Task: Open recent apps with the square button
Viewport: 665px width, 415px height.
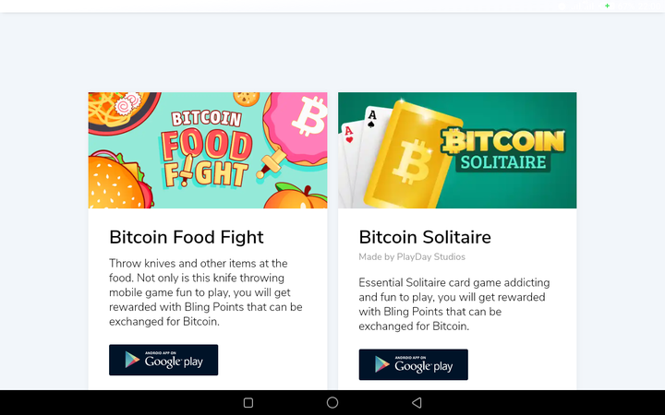Action: (x=248, y=403)
